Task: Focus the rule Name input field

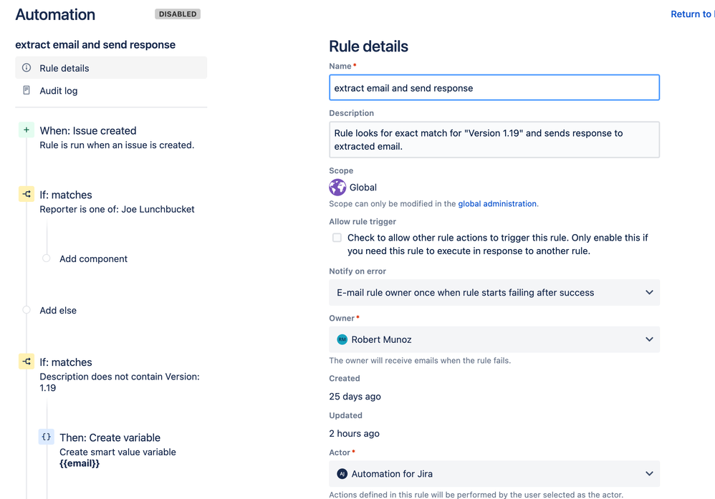Action: tap(494, 87)
